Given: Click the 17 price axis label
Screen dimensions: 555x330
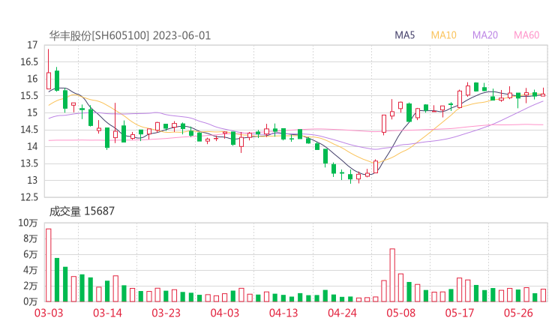Looking at the screenshot, I should (x=32, y=45).
